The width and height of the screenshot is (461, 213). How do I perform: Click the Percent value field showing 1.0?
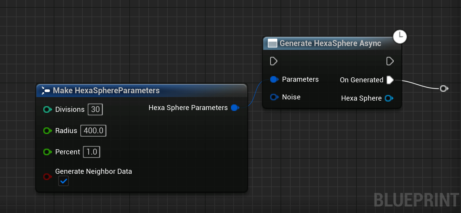pyautogui.click(x=92, y=152)
